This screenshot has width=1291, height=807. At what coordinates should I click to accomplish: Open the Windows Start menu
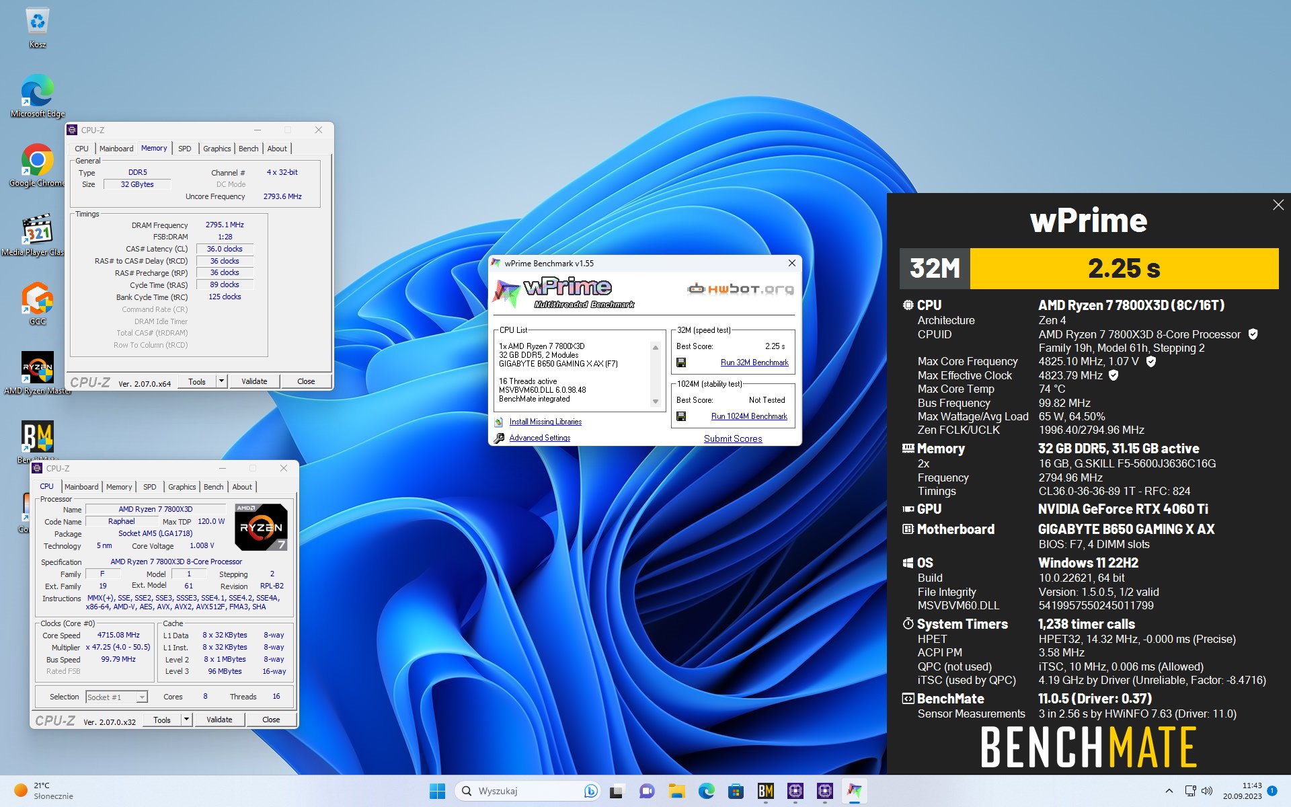click(x=437, y=791)
